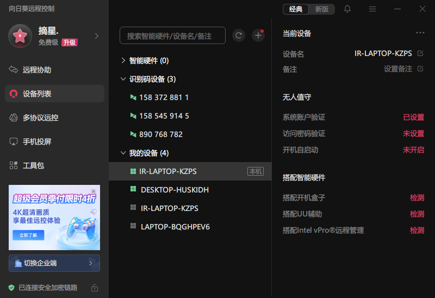Screen dimensions: 435x298
Task: Edit the device name IR-LAPTOP-KZPS
Action: [x=420, y=53]
